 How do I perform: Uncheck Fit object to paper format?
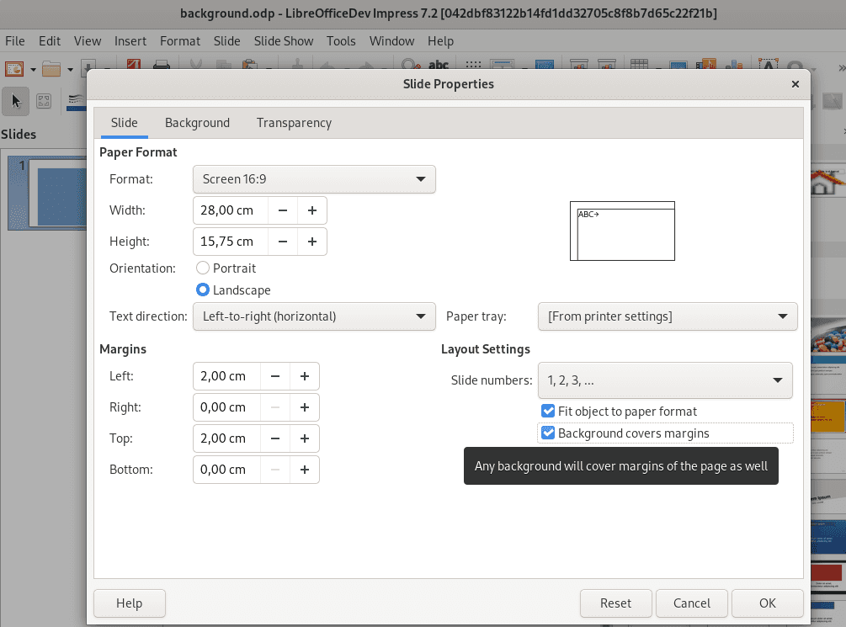[548, 412]
